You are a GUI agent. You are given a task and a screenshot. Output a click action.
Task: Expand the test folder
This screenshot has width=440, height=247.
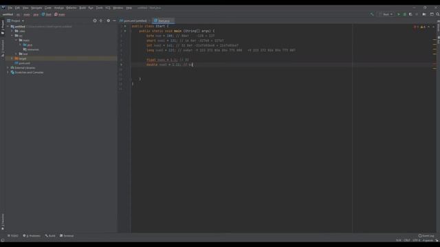(x=16, y=54)
